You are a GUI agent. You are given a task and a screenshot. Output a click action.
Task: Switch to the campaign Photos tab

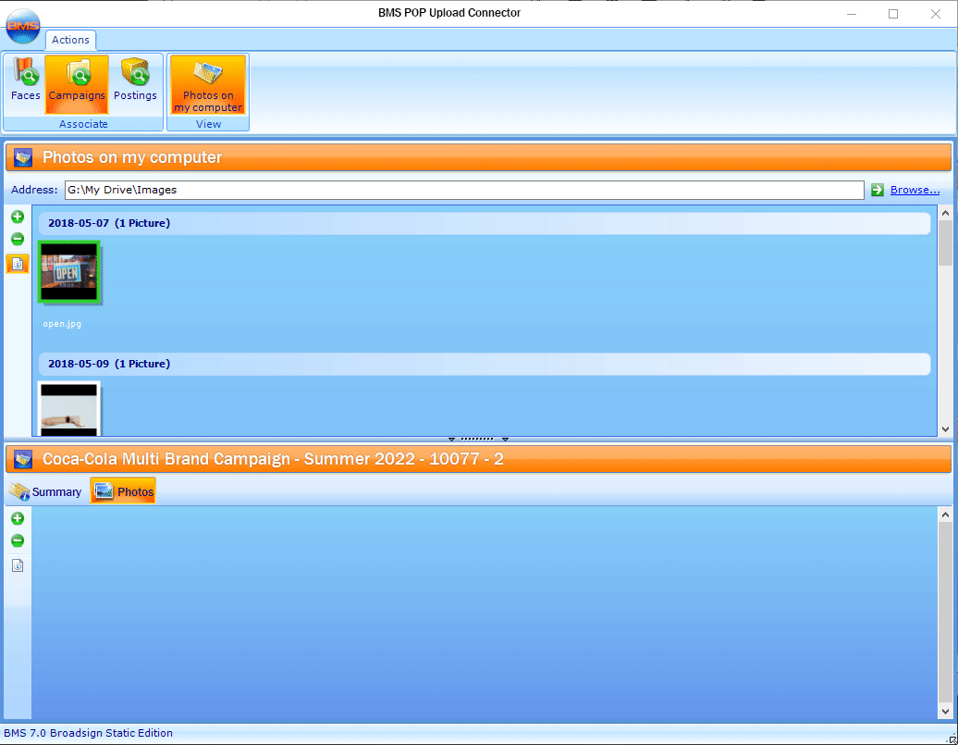click(x=123, y=491)
